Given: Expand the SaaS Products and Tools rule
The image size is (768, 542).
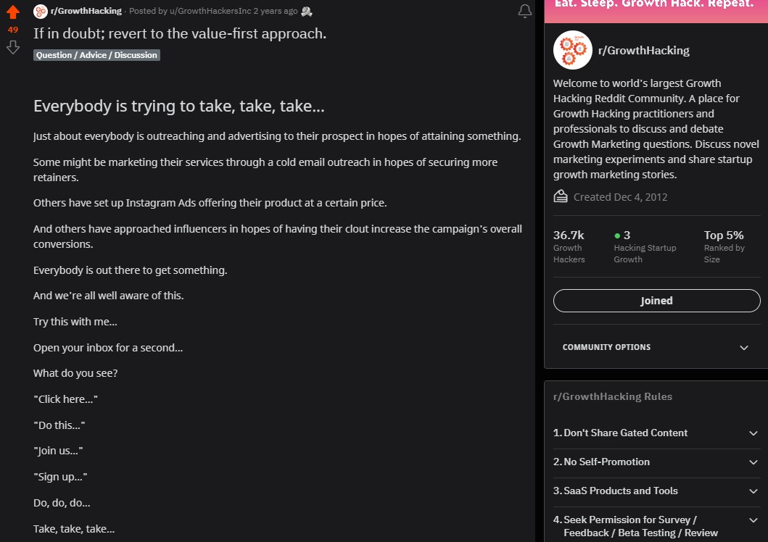Looking at the screenshot, I should click(753, 491).
